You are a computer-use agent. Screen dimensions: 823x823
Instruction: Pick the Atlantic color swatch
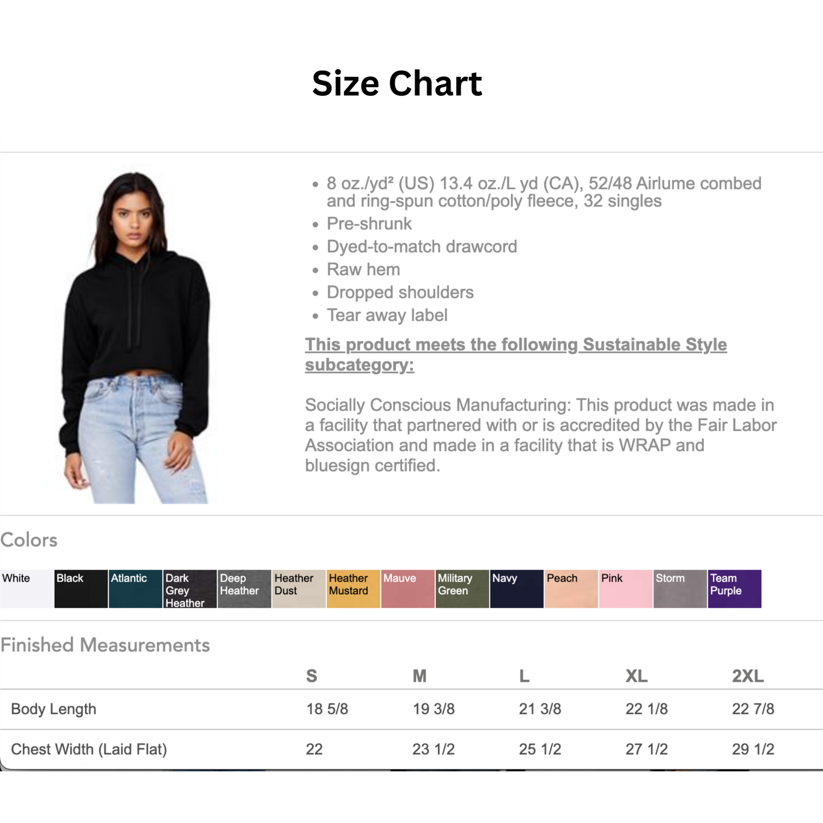pos(136,588)
